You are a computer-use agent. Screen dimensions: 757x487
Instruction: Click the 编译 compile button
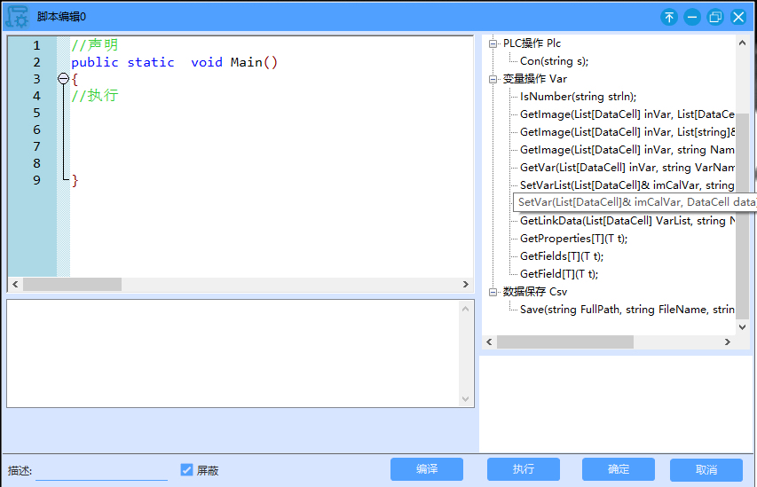pos(427,469)
